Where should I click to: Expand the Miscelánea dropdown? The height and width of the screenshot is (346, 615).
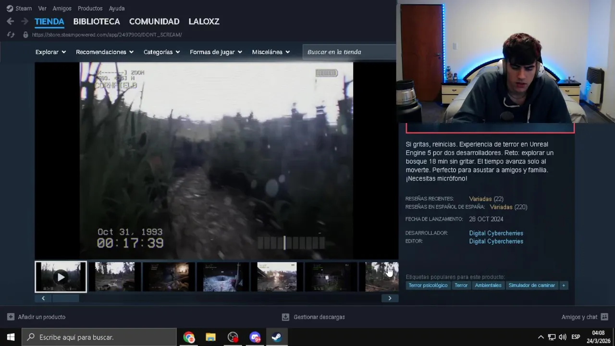coord(271,52)
